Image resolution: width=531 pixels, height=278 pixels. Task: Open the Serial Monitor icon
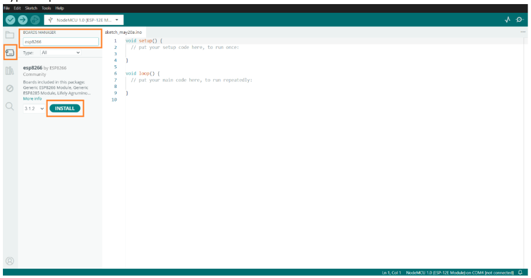click(x=520, y=20)
